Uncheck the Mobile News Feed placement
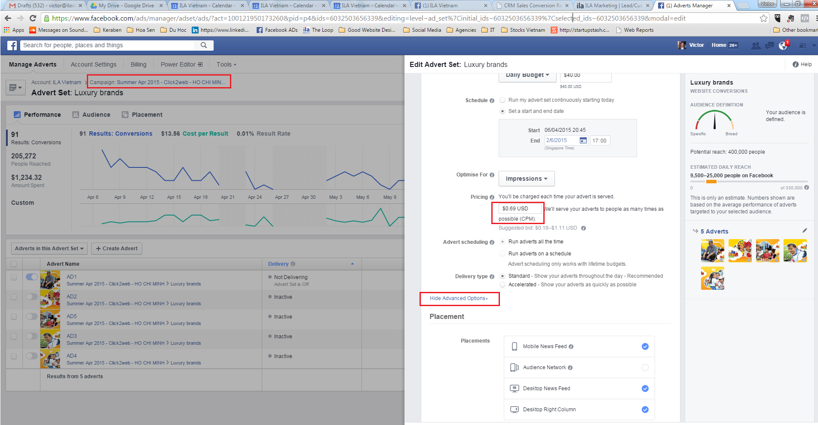Screen dimensions: 818x425 tap(645, 346)
